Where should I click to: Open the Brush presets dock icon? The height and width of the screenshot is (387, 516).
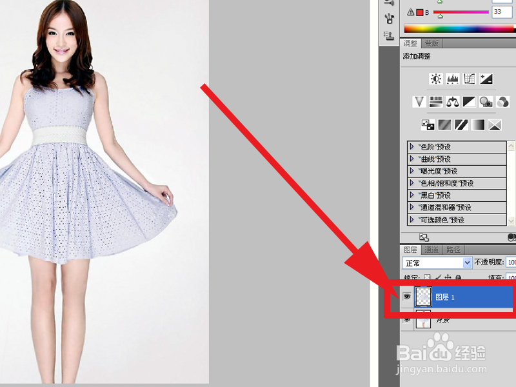pos(390,18)
